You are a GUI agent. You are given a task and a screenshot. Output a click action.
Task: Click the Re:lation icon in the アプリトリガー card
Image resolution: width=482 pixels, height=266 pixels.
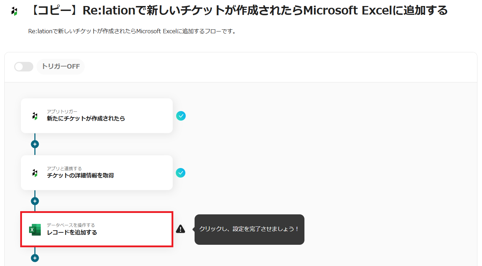click(35, 116)
